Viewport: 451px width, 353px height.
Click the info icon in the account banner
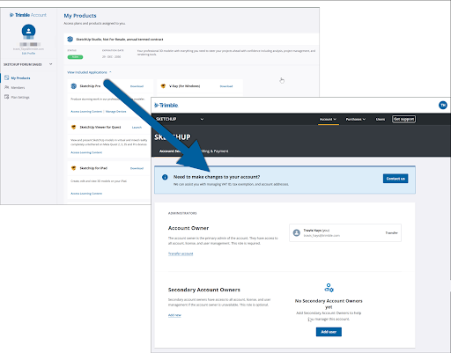[x=165, y=177]
